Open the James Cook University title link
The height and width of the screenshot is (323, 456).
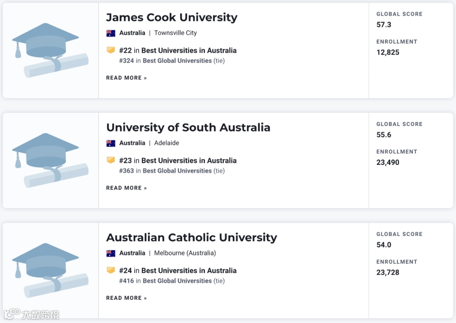click(x=171, y=17)
